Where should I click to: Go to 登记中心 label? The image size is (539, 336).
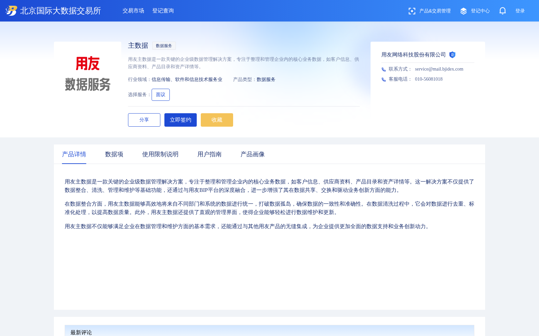480,11
